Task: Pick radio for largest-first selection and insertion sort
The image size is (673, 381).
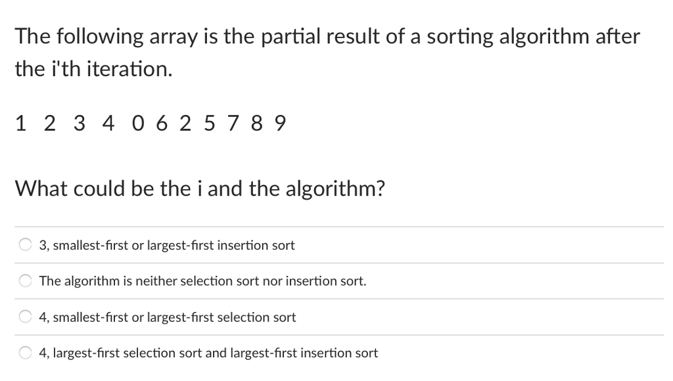Action: [x=26, y=353]
